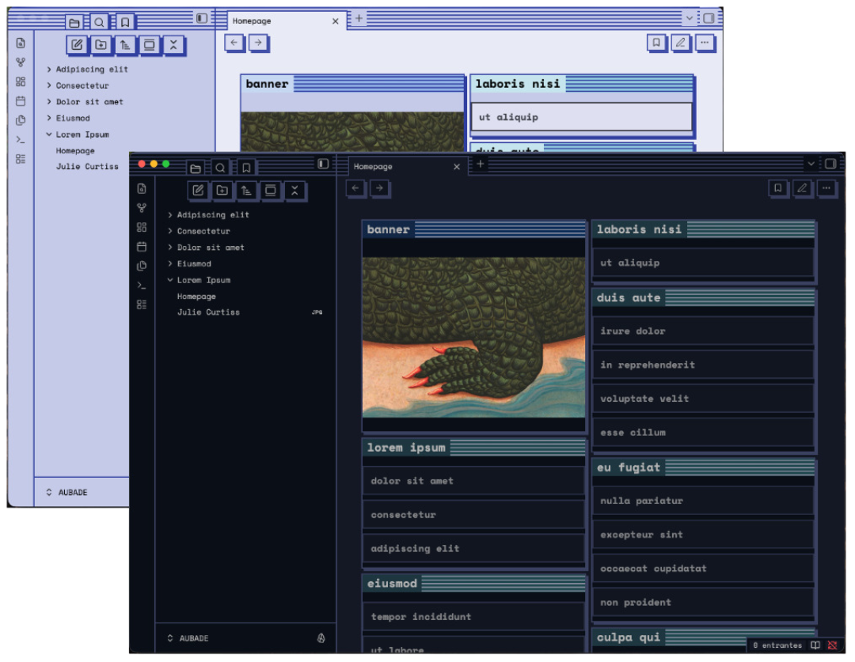Open 'nulla pariatur' link
Viewport: 855px width, 662px height.
(641, 500)
